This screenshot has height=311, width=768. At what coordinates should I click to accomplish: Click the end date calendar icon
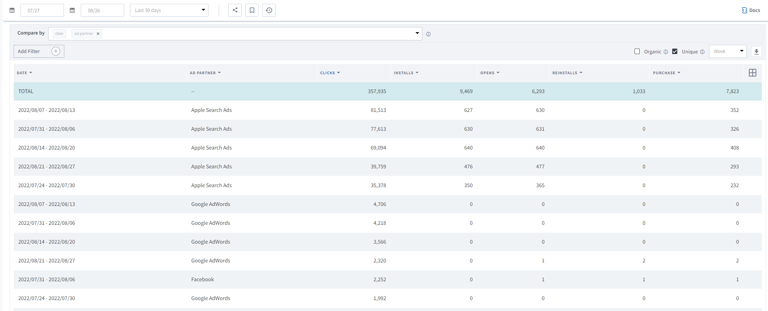tap(72, 10)
